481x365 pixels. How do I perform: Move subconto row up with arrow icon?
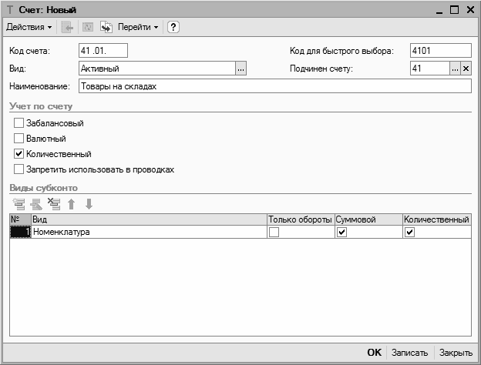[72, 204]
